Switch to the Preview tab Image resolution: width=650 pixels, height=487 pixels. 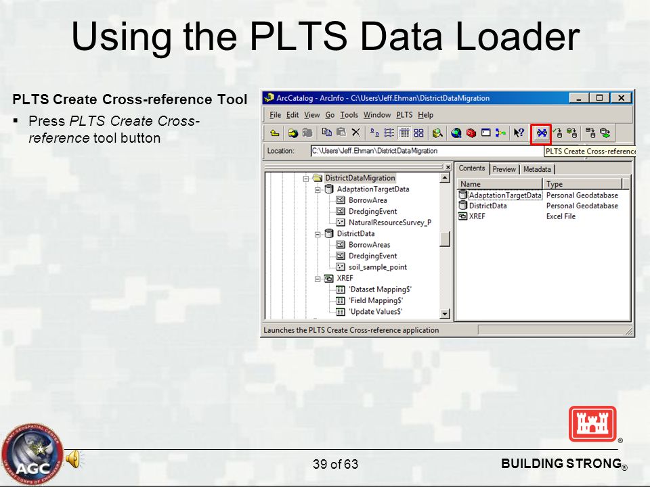coord(504,169)
